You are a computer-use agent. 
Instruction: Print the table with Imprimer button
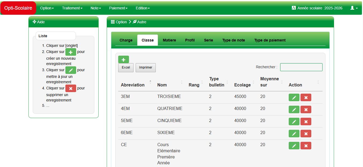coord(146,68)
